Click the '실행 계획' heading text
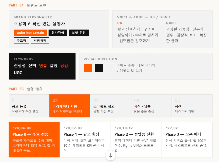219x162 pixels. click(x=35, y=89)
